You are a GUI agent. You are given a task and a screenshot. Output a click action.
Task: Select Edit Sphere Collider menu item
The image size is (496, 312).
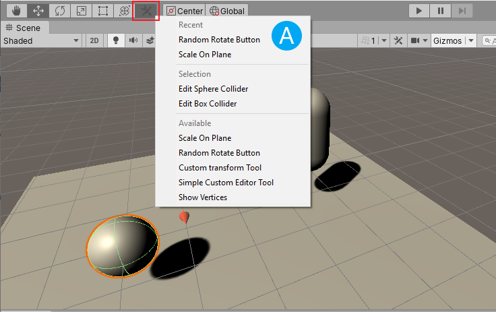click(213, 89)
